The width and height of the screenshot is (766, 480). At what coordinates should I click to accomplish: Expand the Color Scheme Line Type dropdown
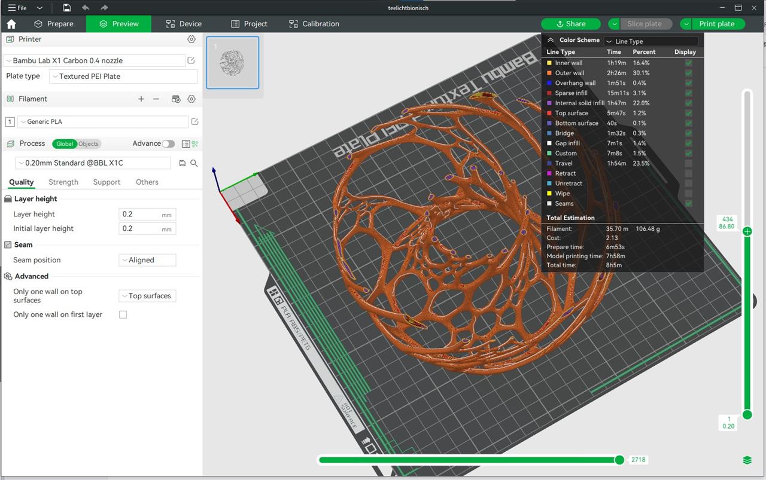click(651, 41)
